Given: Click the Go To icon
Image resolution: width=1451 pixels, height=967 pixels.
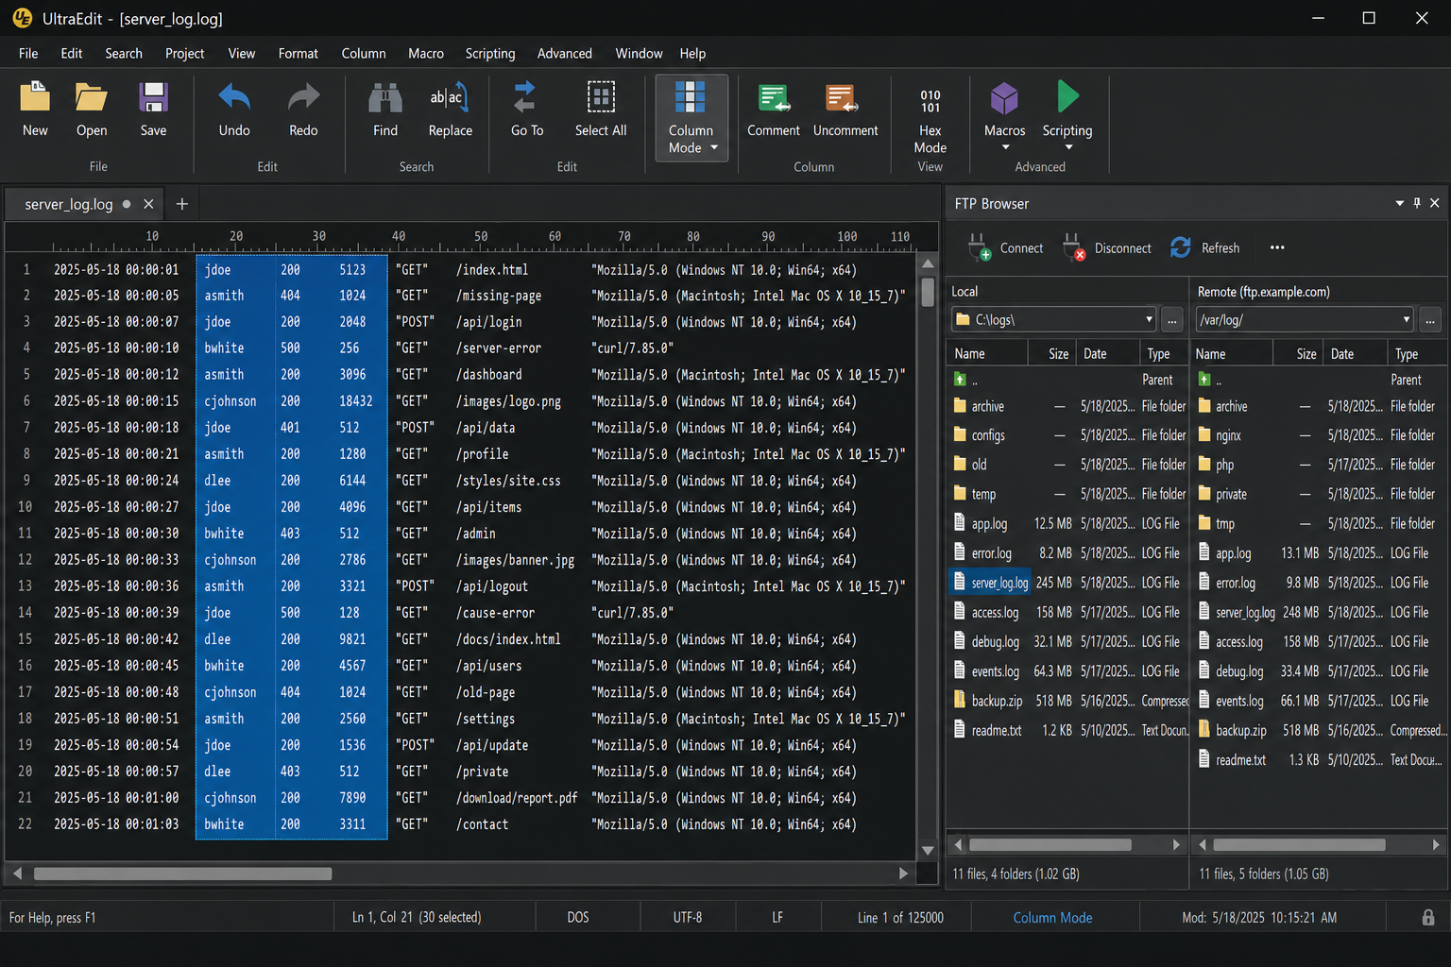Looking at the screenshot, I should pyautogui.click(x=526, y=97).
